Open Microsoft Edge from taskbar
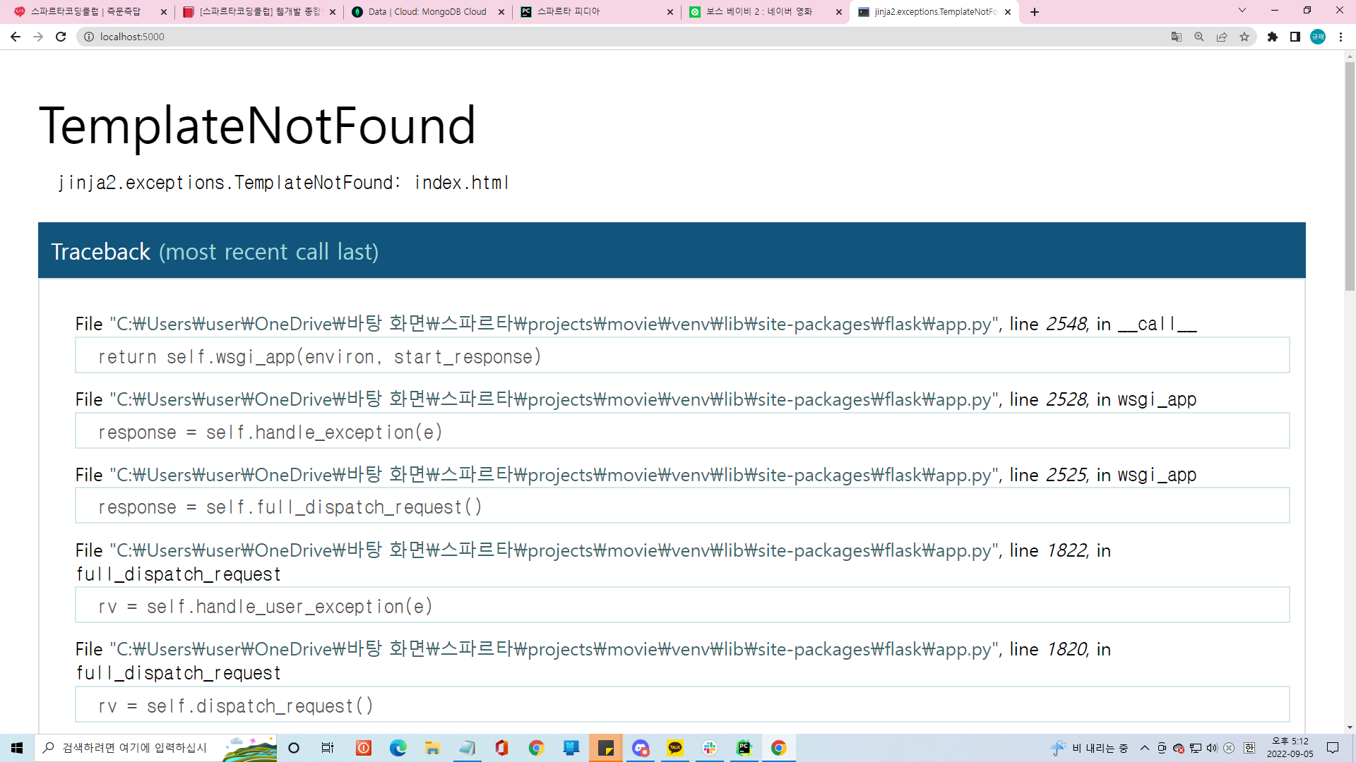This screenshot has height=762, width=1356. [x=398, y=748]
